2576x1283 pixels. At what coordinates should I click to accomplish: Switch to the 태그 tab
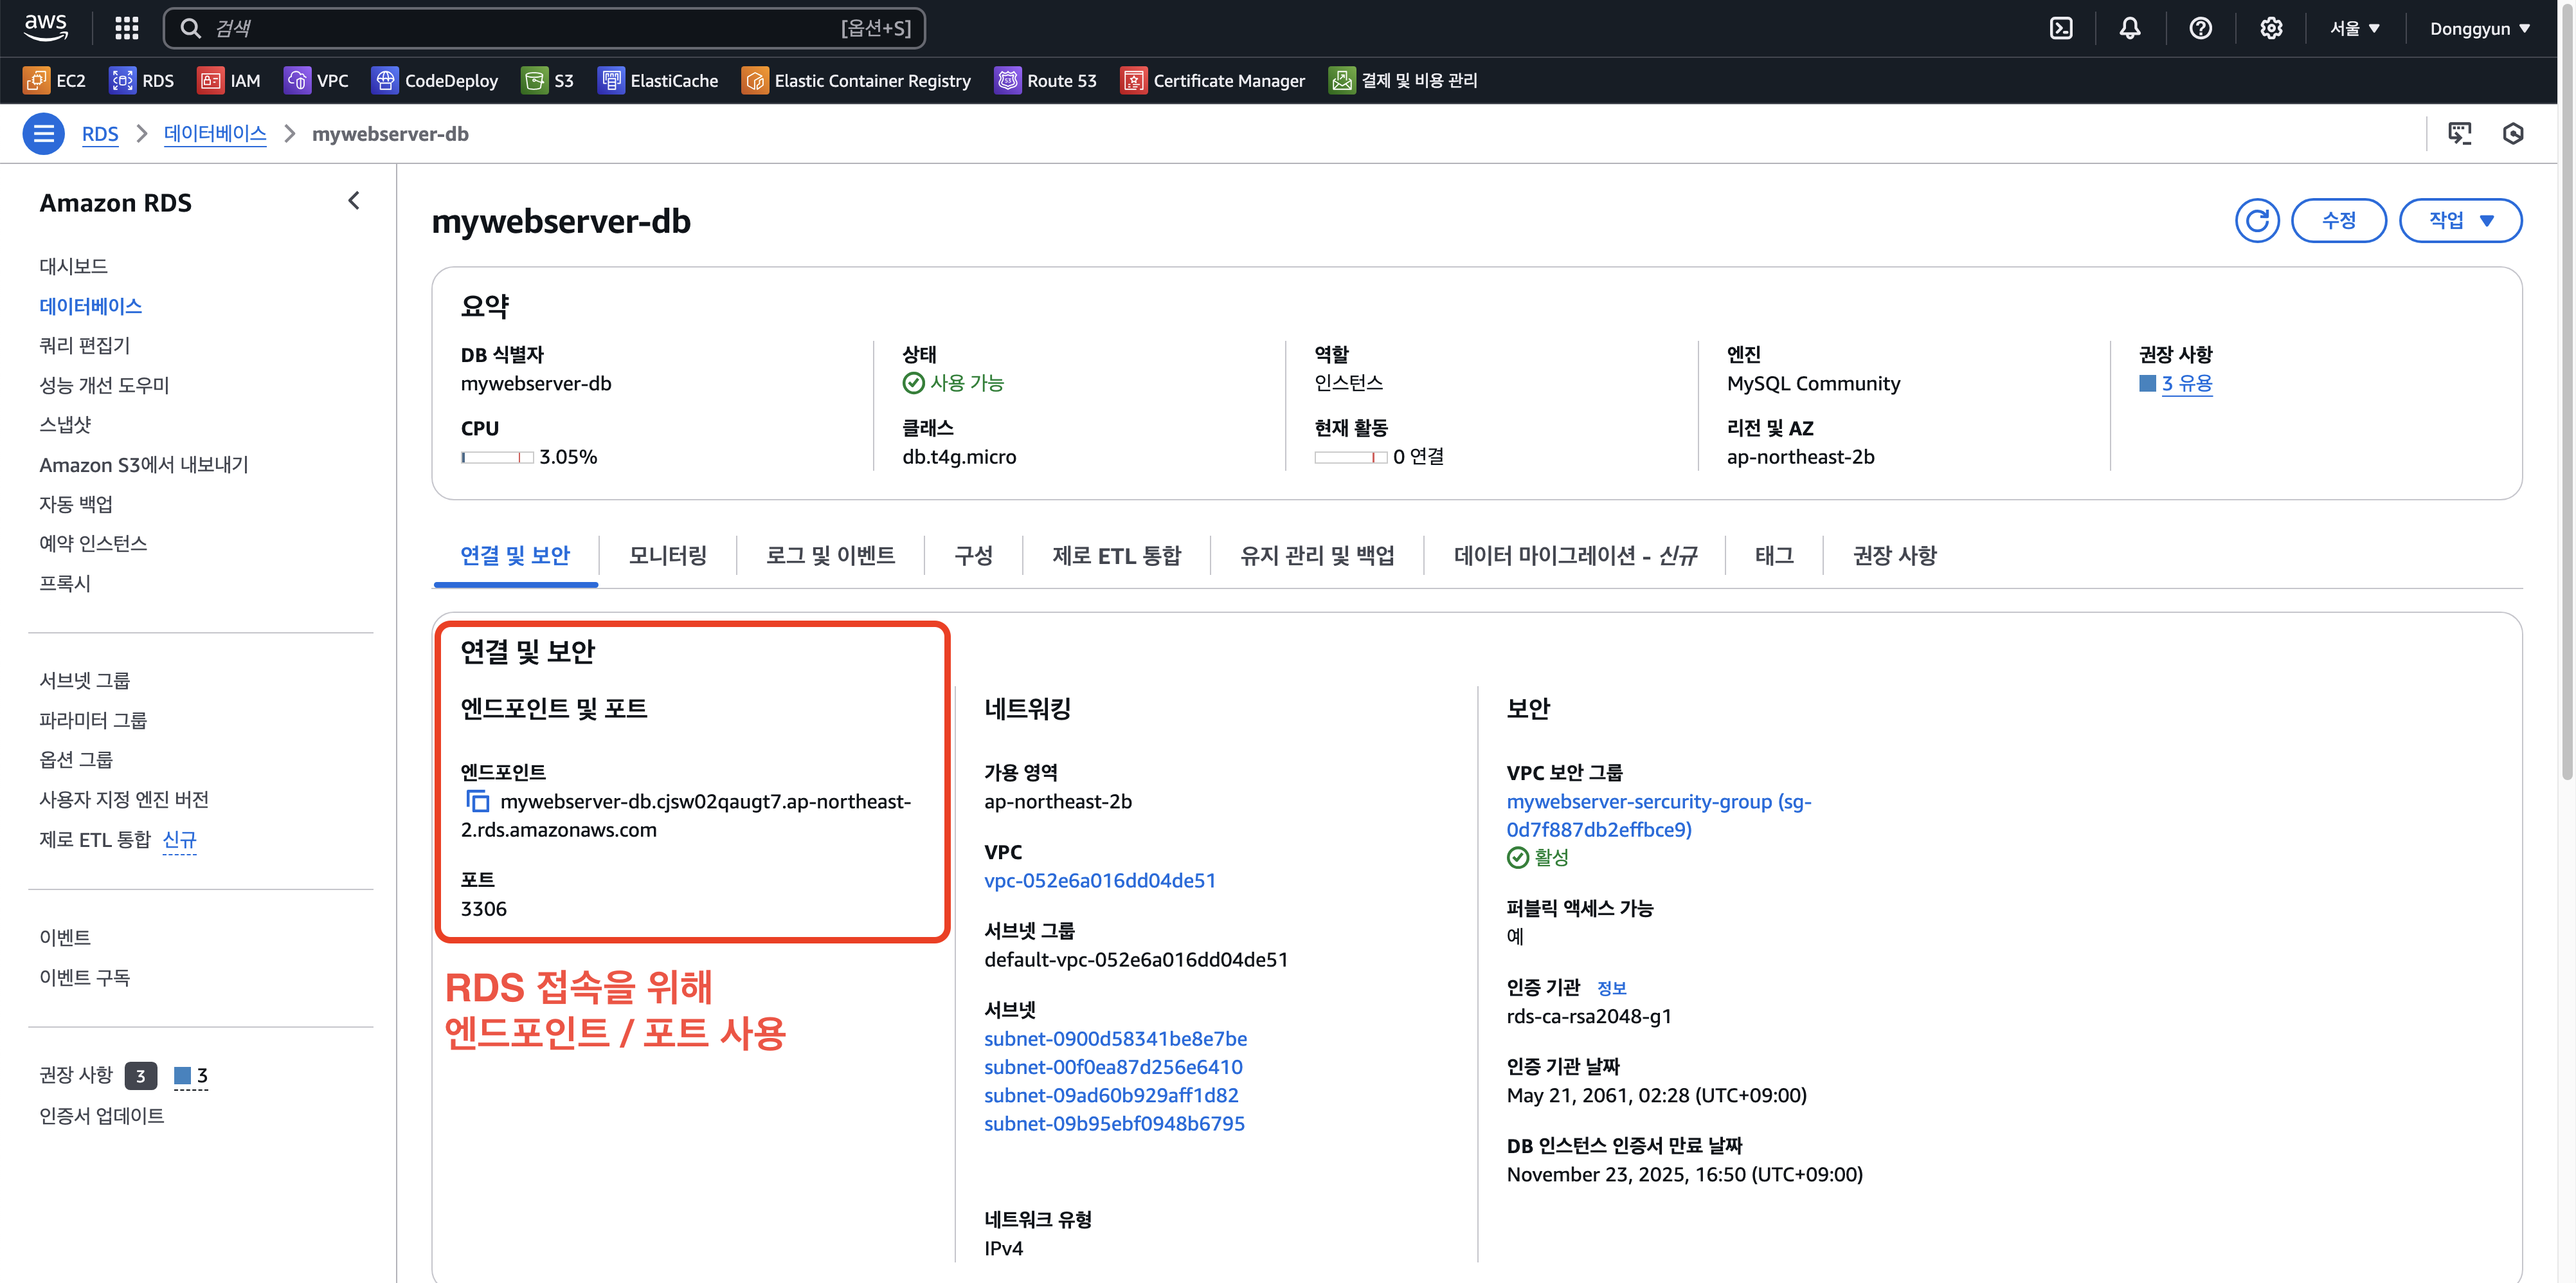click(1774, 555)
